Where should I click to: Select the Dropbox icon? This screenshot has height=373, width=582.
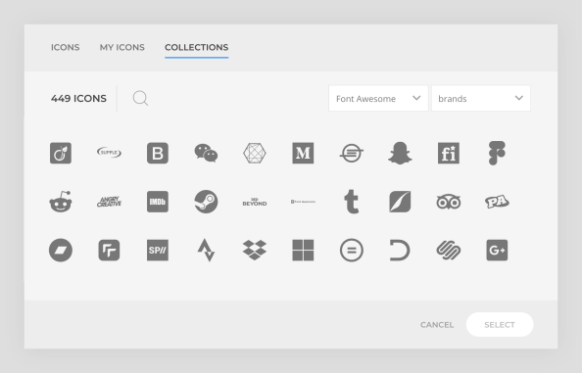coord(254,250)
